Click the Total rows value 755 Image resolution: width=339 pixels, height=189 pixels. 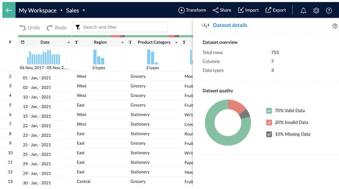[275, 53]
